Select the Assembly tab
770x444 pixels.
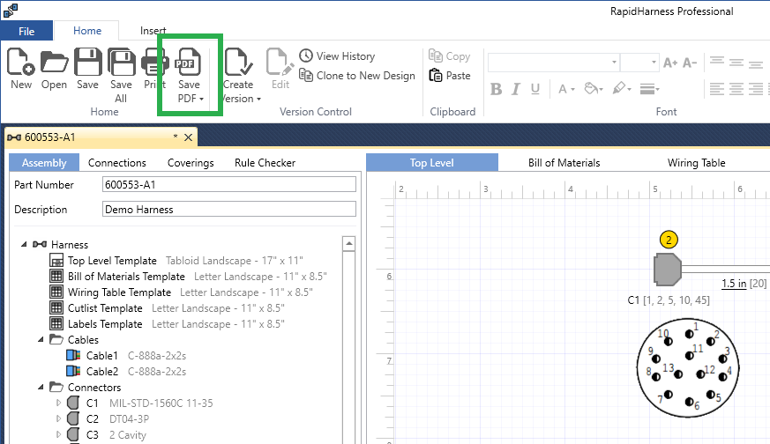pos(44,163)
